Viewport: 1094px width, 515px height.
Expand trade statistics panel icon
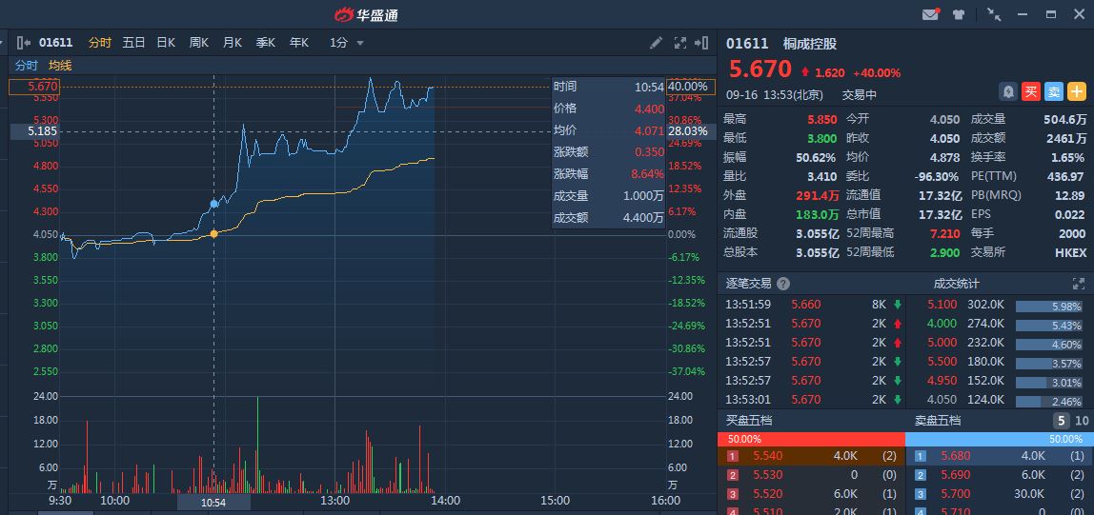tap(1079, 284)
